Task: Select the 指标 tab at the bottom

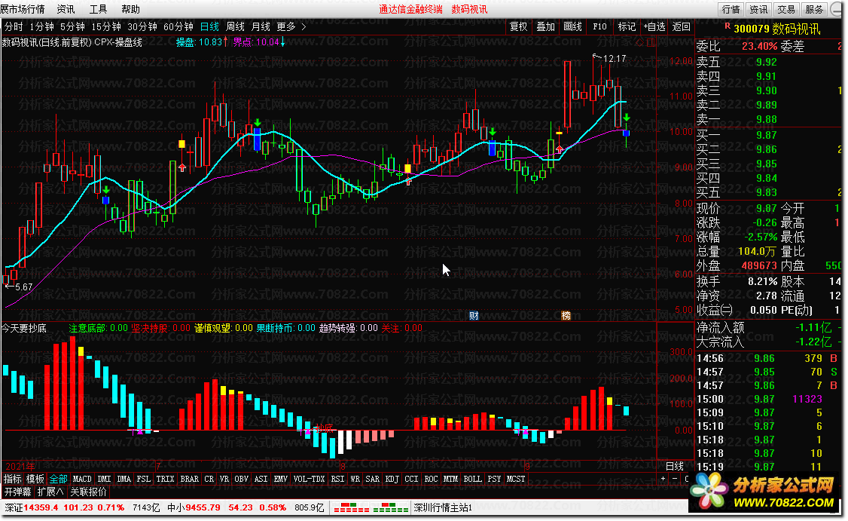Action: [13, 479]
